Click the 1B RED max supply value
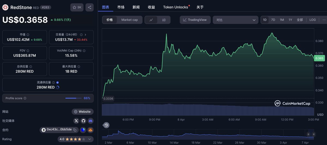 [x=71, y=71]
